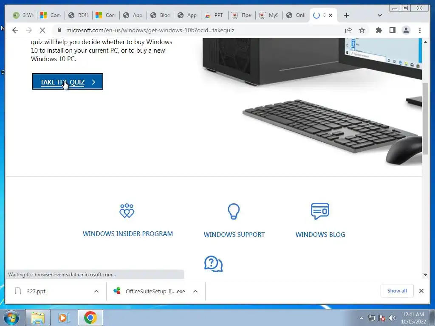435x326 pixels.
Task: Expand options for 327.ppt download
Action: [96, 291]
